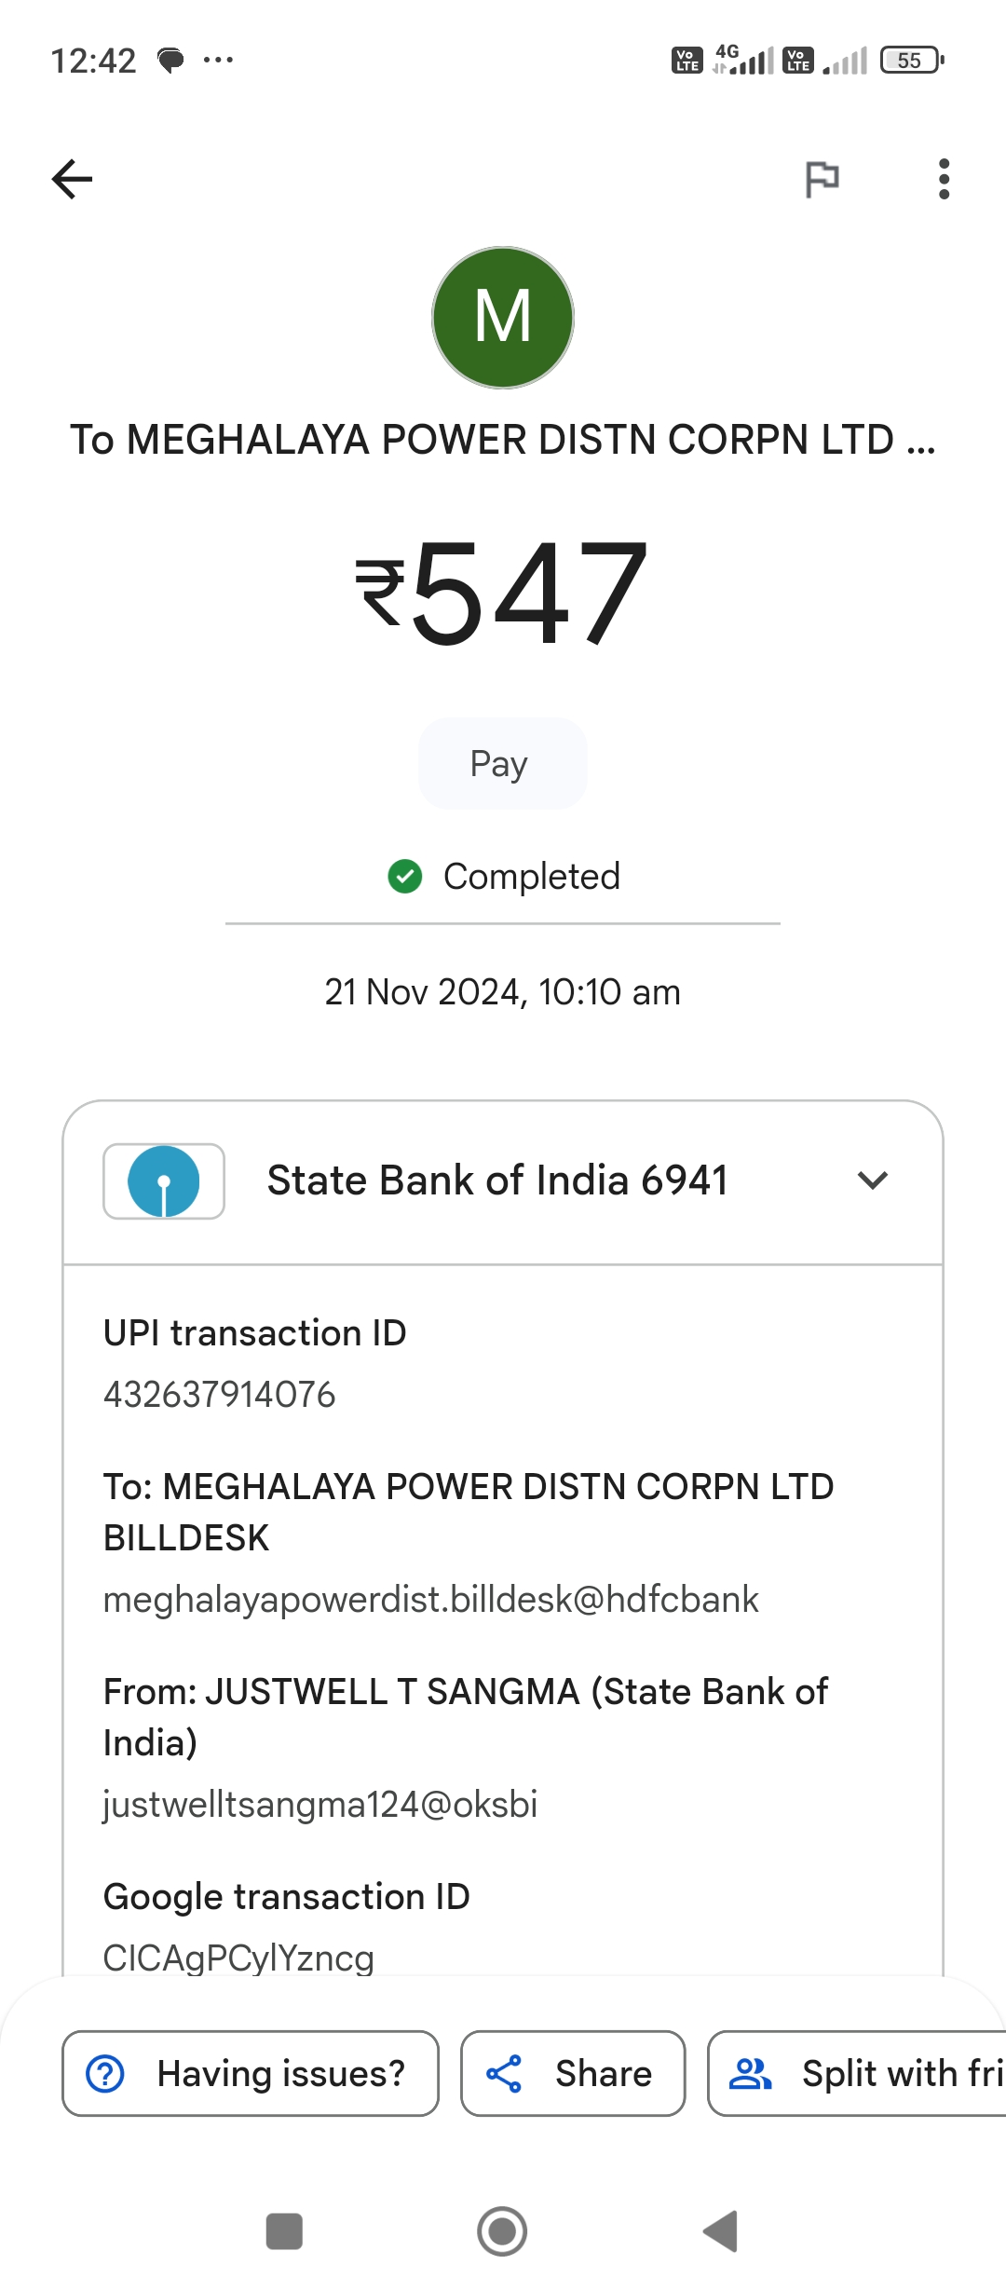
Task: Tap the justwelltsangma124@oksbi UPI address
Action: tap(320, 1805)
